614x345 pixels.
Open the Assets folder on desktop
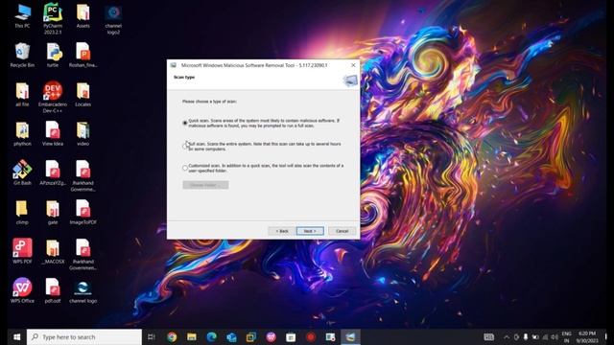click(x=83, y=16)
